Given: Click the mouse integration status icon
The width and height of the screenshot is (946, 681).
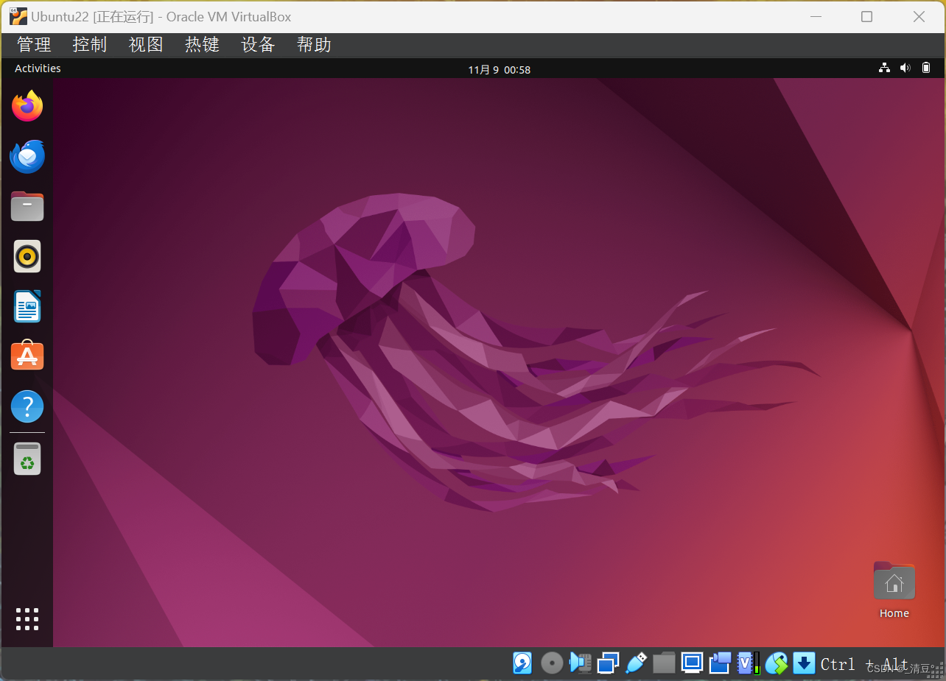Looking at the screenshot, I should pyautogui.click(x=777, y=663).
